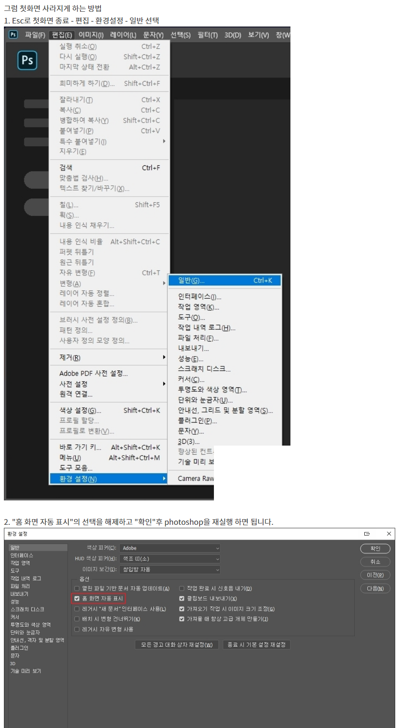Click 모든 경고 대화 상자 재설정 button
Screen dimensions: 400x728
177,645
